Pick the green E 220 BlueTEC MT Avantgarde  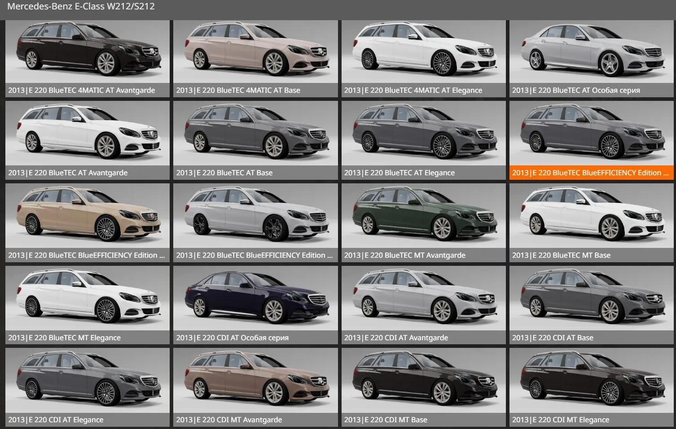[x=423, y=223]
